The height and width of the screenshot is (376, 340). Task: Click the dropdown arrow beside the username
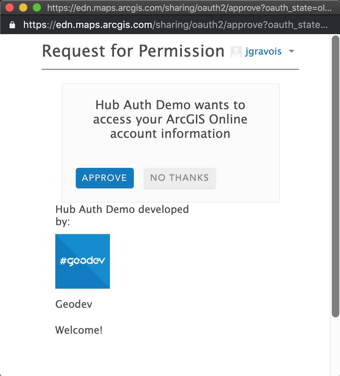click(292, 52)
